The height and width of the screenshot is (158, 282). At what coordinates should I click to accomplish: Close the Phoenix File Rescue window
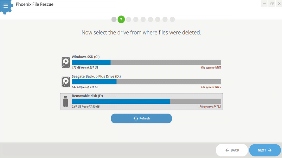(x=278, y=3)
